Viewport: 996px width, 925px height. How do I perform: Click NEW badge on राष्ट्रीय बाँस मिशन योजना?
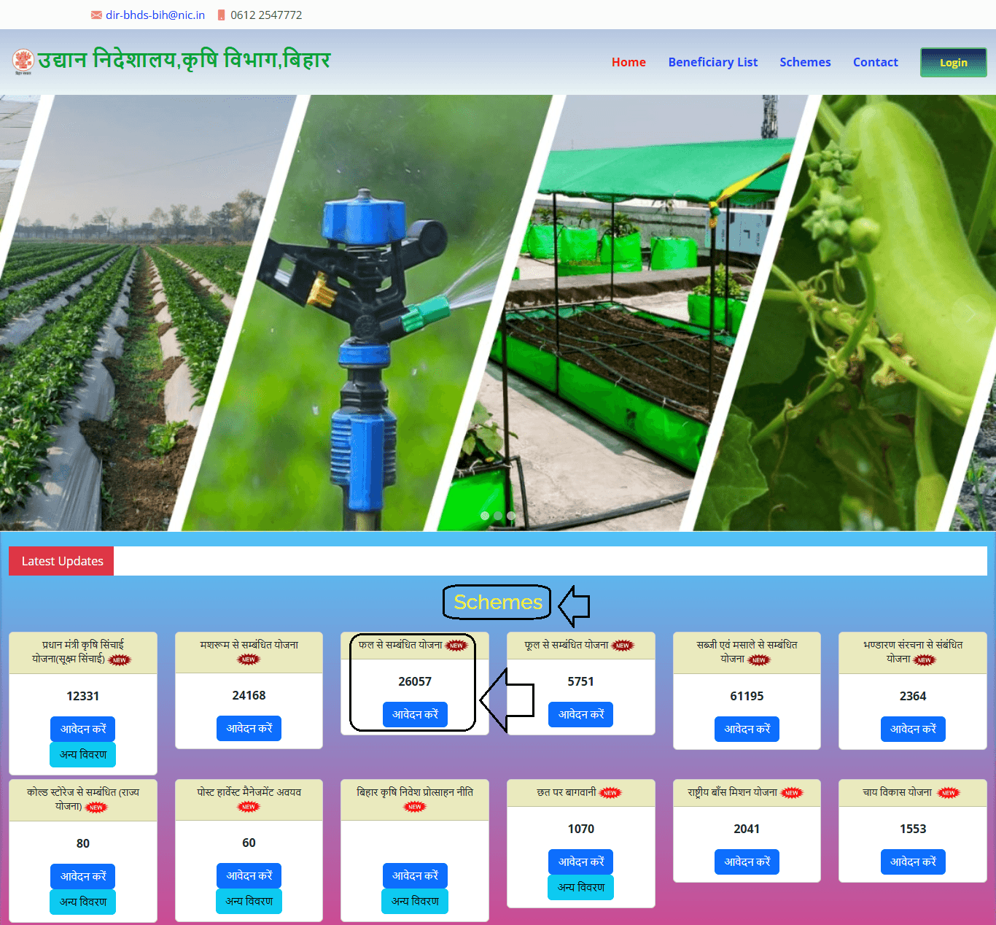(792, 793)
